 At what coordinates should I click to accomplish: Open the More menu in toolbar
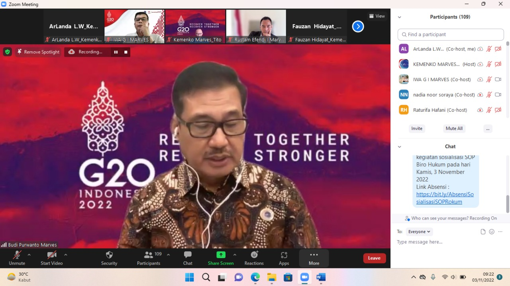[x=314, y=258]
